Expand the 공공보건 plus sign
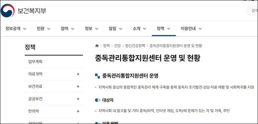Viewport: 258px width, 124px height. point(78,99)
